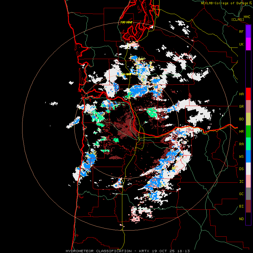This screenshot has width=253, height=253.
Task: Click the UK magenta color swatch
Action: click(248, 44)
